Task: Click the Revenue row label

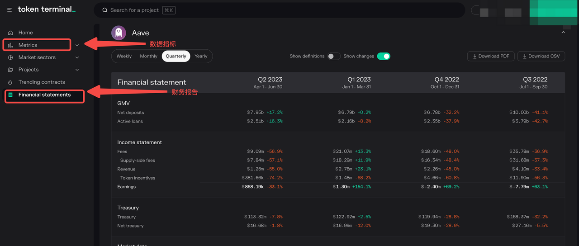Action: coord(126,169)
